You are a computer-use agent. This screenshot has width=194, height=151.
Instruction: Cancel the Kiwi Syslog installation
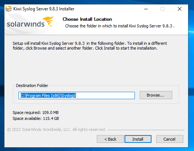(170, 139)
